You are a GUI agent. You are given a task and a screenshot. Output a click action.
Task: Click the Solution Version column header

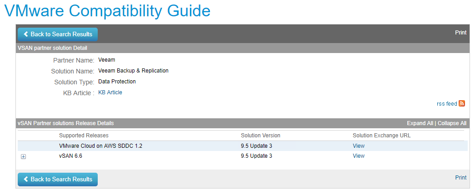point(260,136)
